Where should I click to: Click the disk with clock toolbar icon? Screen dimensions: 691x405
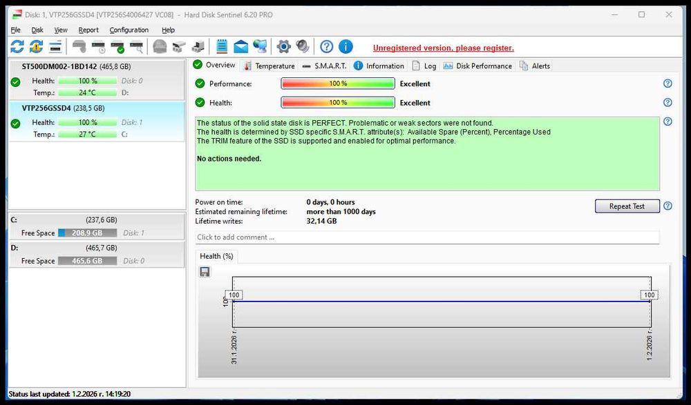point(98,47)
